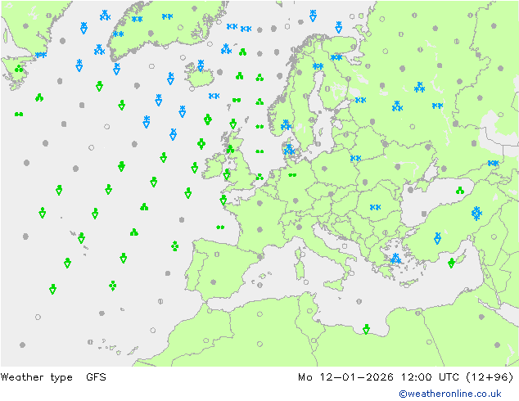This screenshot has height=401, width=519.
Task: Click the 'GFS' model name text
Action: coord(96,376)
